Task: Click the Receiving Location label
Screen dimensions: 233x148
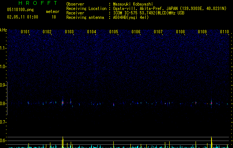Action: pos(86,9)
